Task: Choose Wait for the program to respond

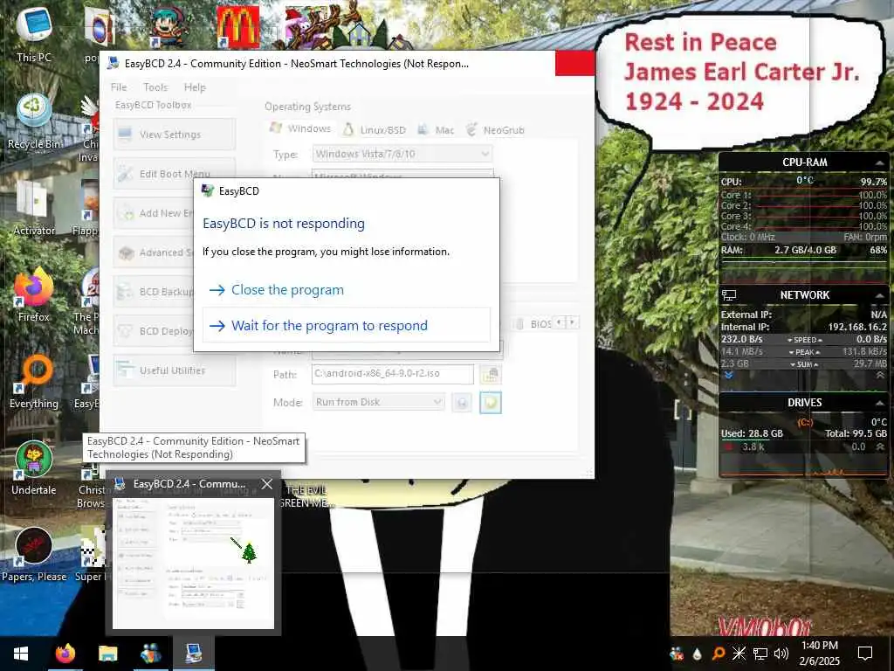Action: click(347, 325)
